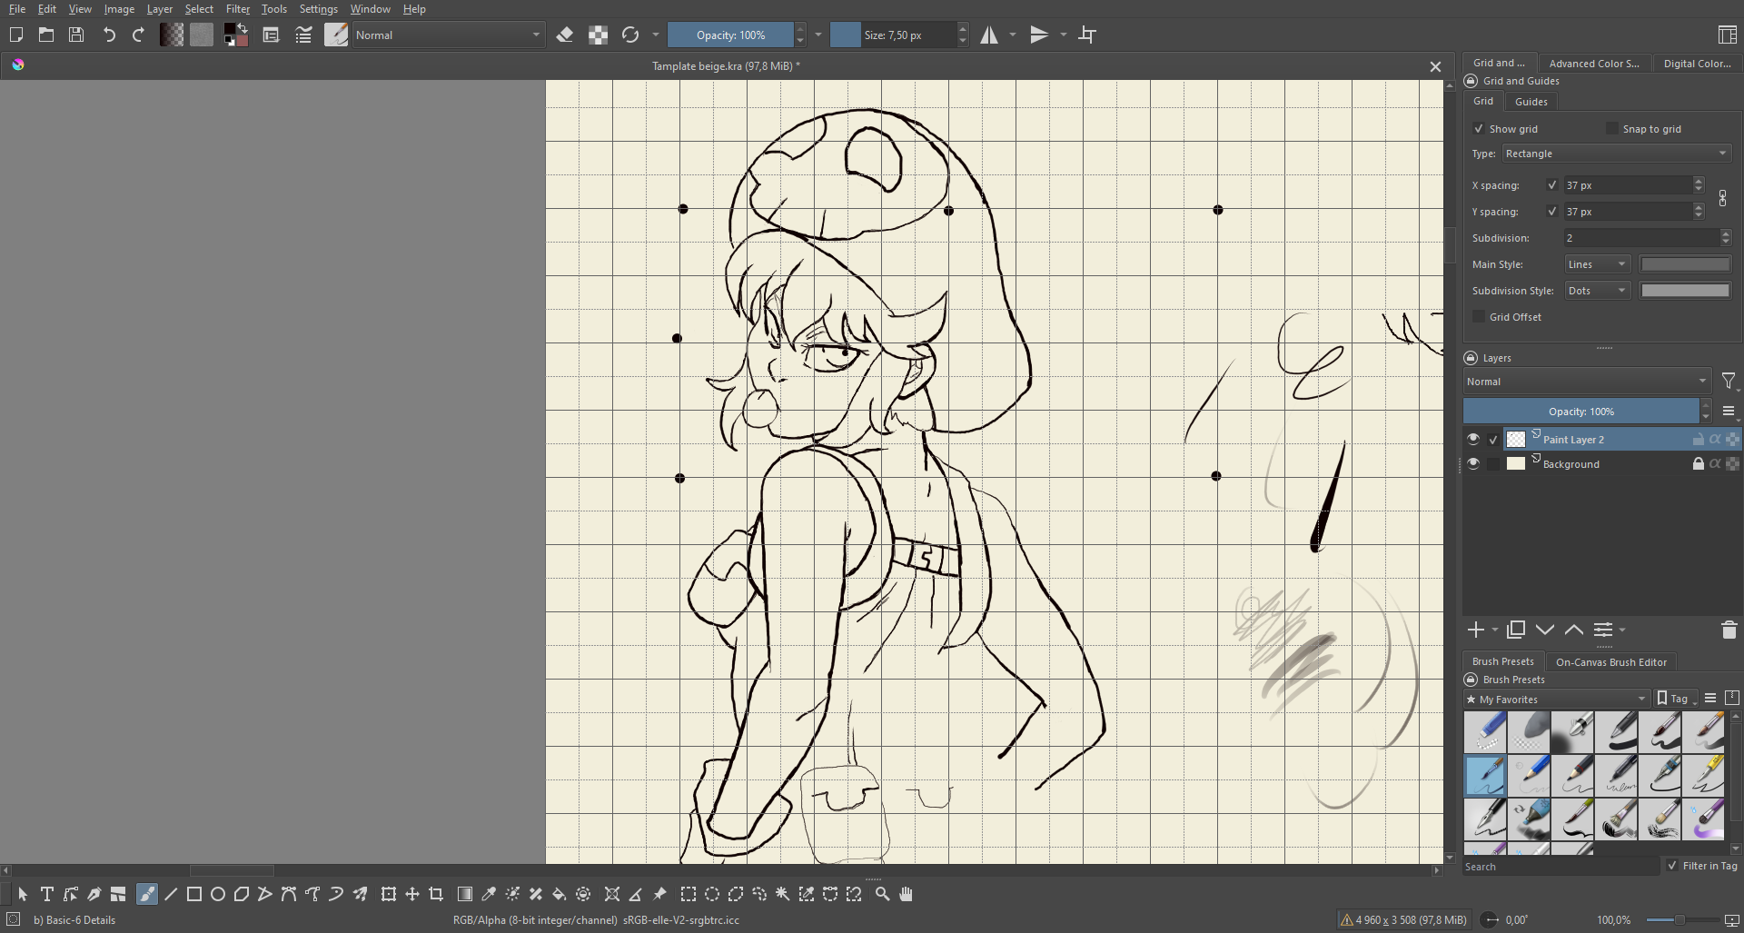Image resolution: width=1744 pixels, height=933 pixels.
Task: Open the Layer menu
Action: (160, 9)
